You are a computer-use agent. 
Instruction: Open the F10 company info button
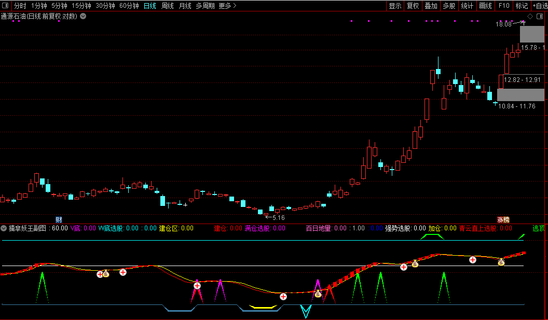pyautogui.click(x=503, y=6)
